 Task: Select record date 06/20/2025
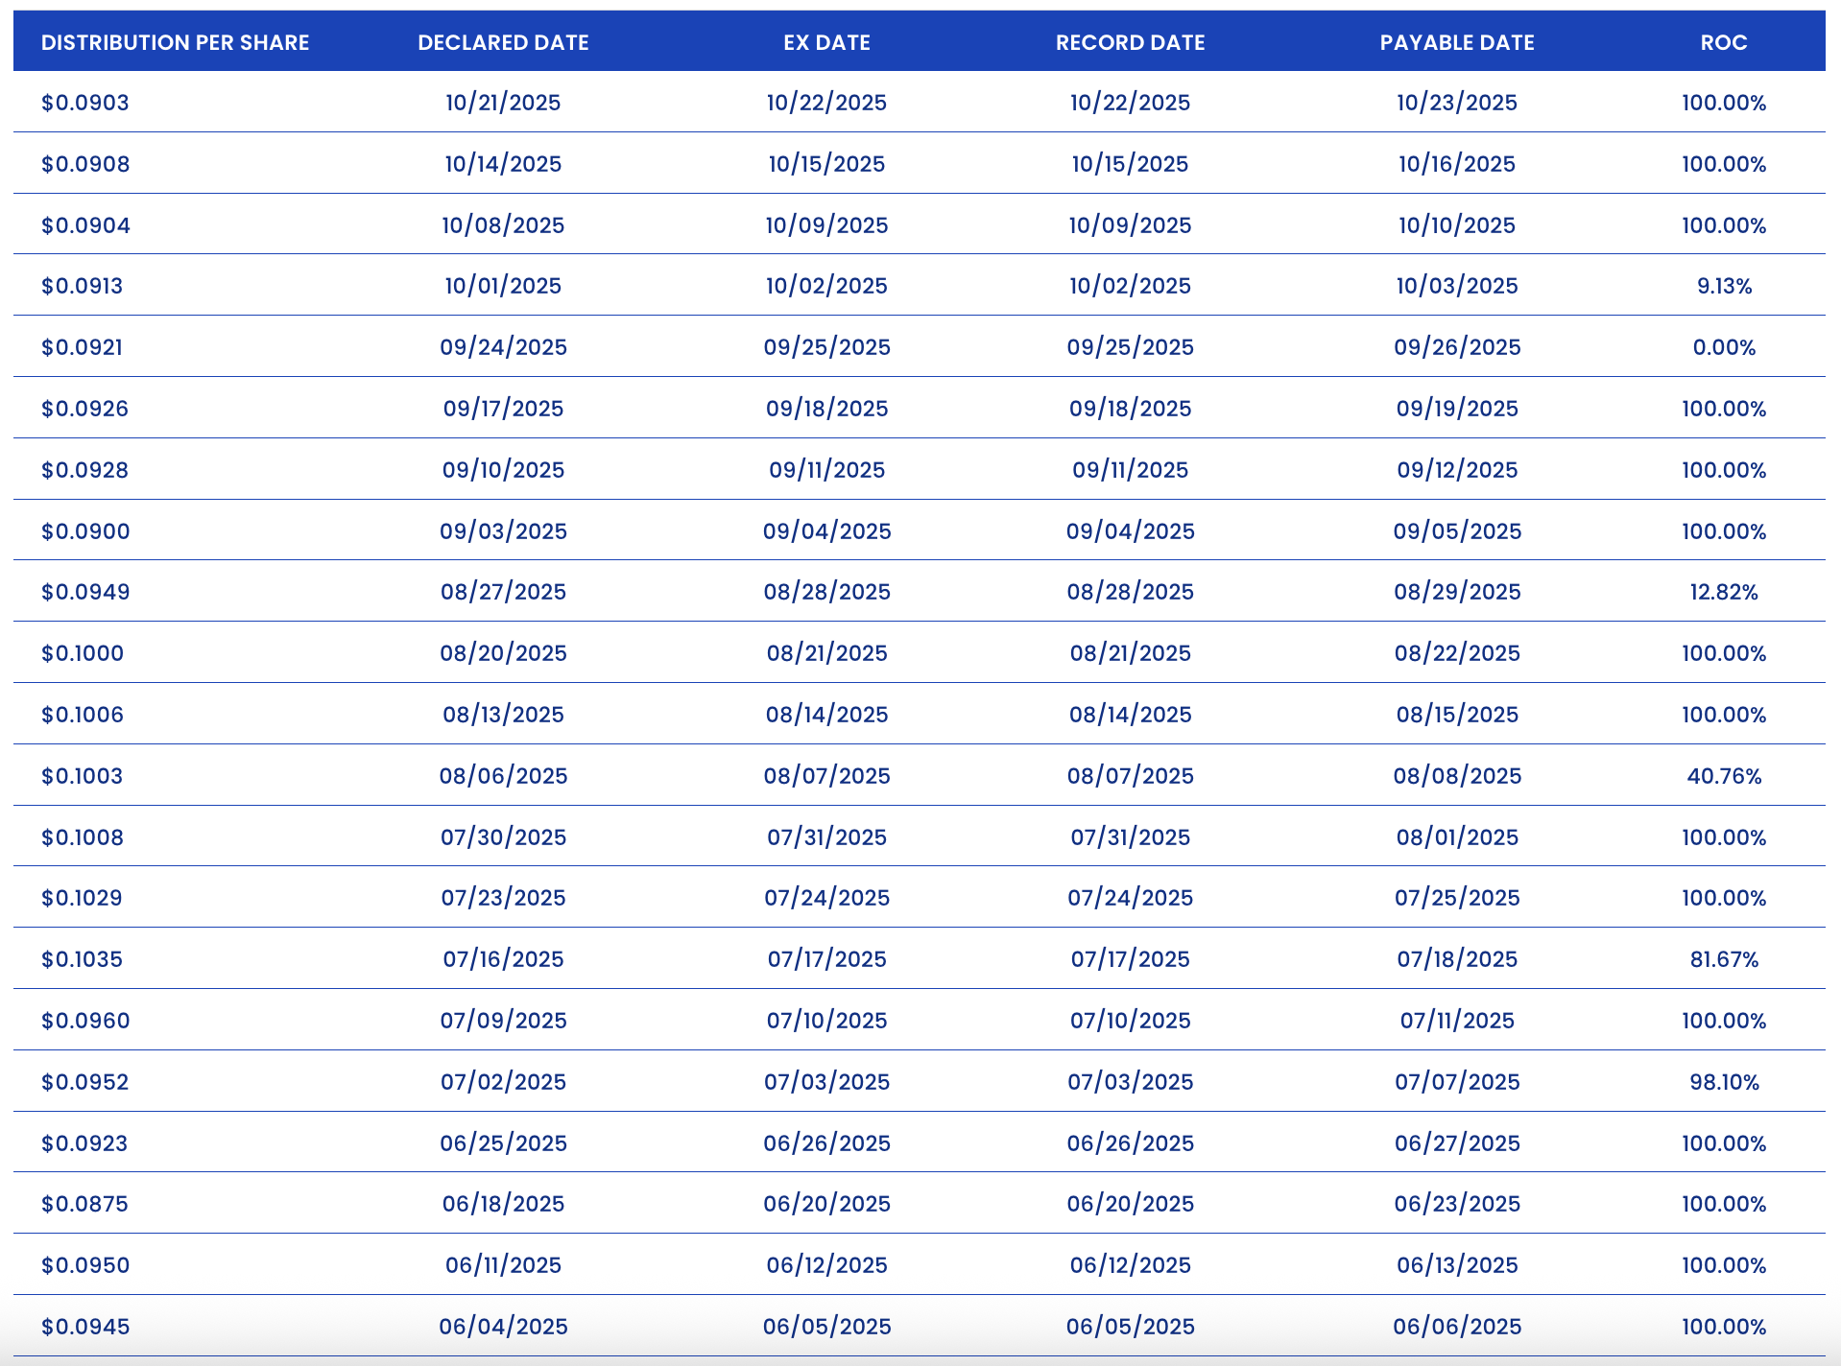[1130, 1204]
